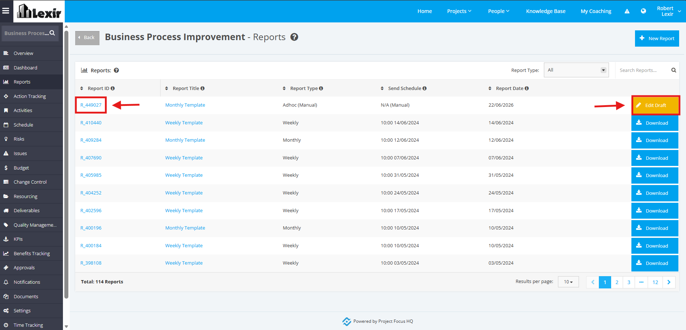Click the Settings gears icon

tap(6, 310)
